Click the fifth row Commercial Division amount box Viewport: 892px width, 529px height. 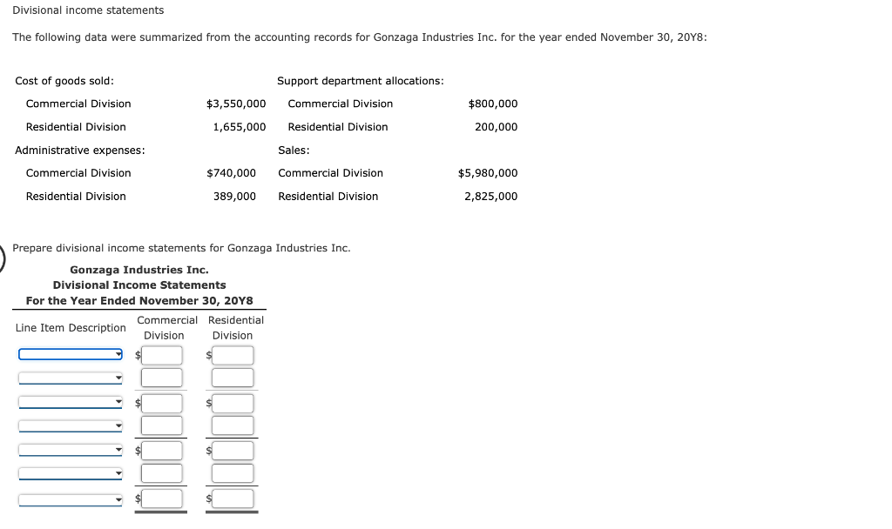164,450
